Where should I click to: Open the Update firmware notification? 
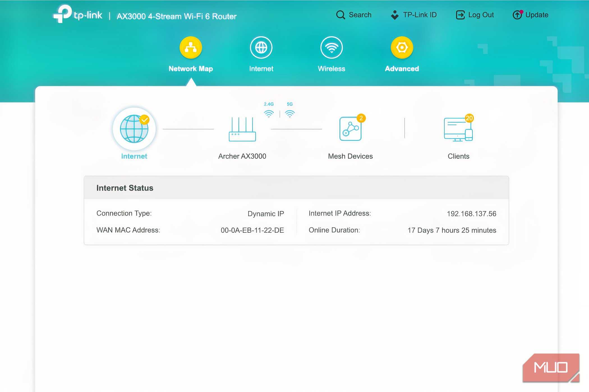click(530, 15)
